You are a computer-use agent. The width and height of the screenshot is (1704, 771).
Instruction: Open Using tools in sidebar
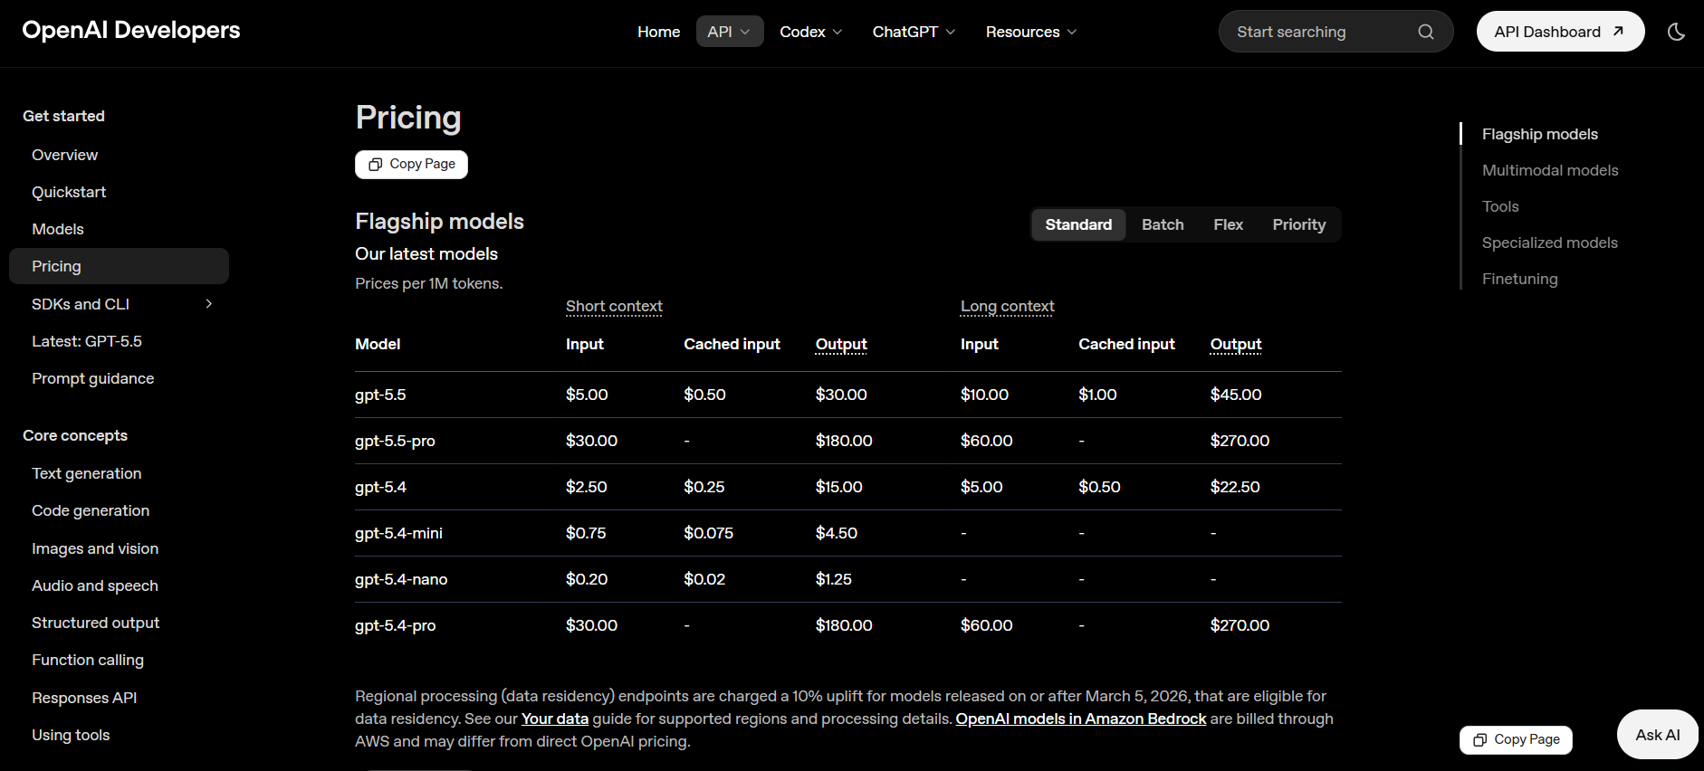tap(71, 735)
